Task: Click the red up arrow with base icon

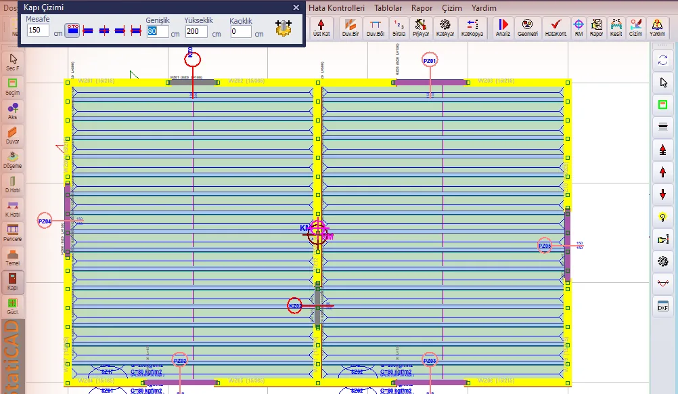Action: point(663,150)
